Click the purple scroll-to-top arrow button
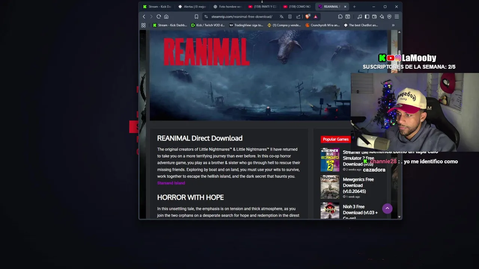Screen dimensions: 479x269 (387, 208)
